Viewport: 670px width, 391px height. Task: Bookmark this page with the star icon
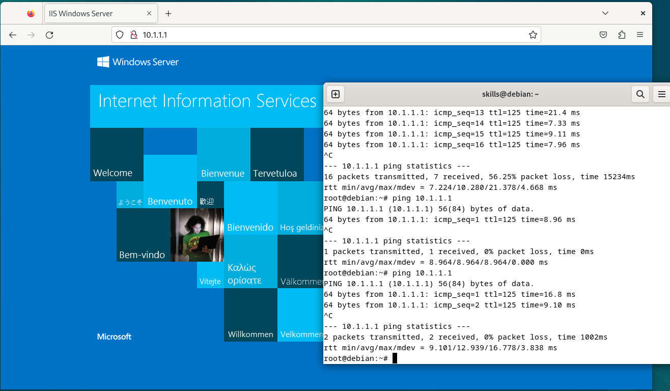coord(533,35)
